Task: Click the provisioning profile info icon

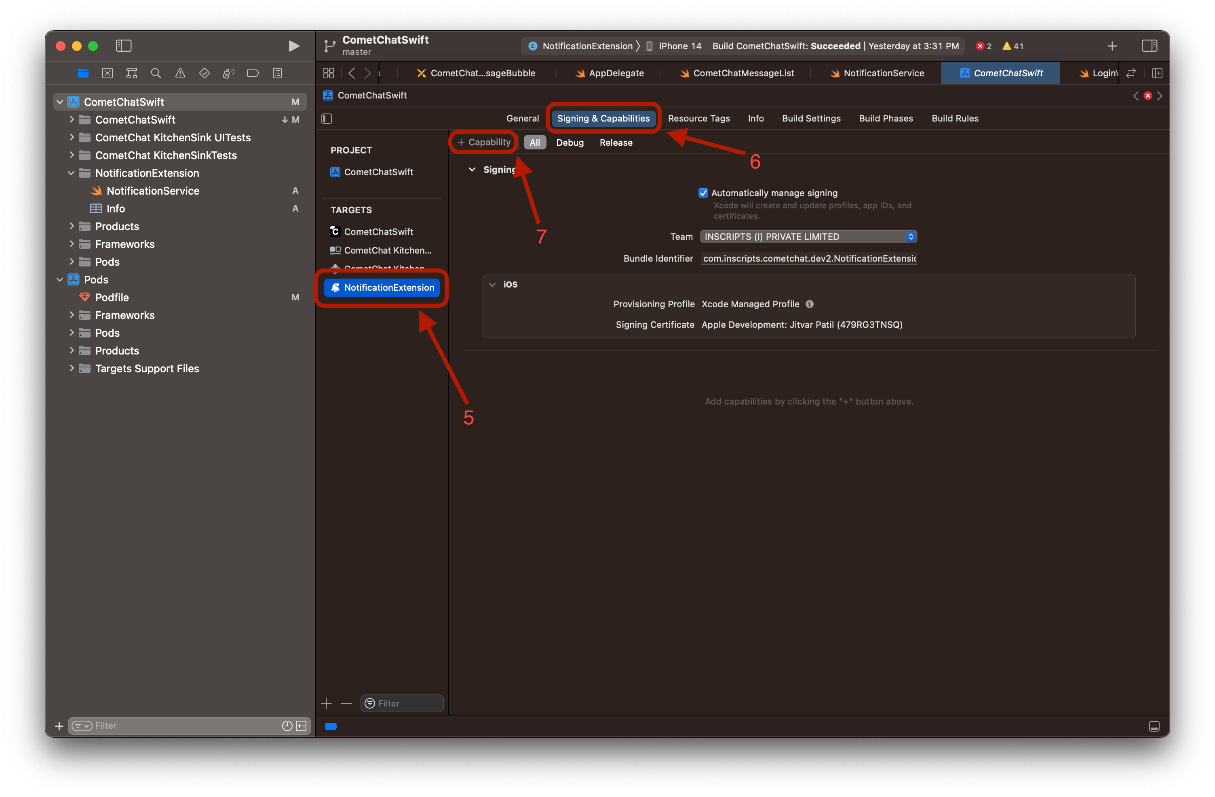Action: [x=810, y=304]
